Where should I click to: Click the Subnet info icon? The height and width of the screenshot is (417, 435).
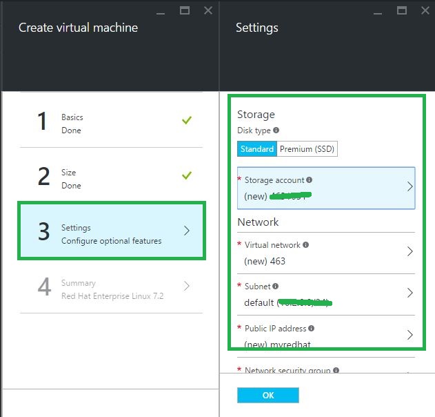275,286
